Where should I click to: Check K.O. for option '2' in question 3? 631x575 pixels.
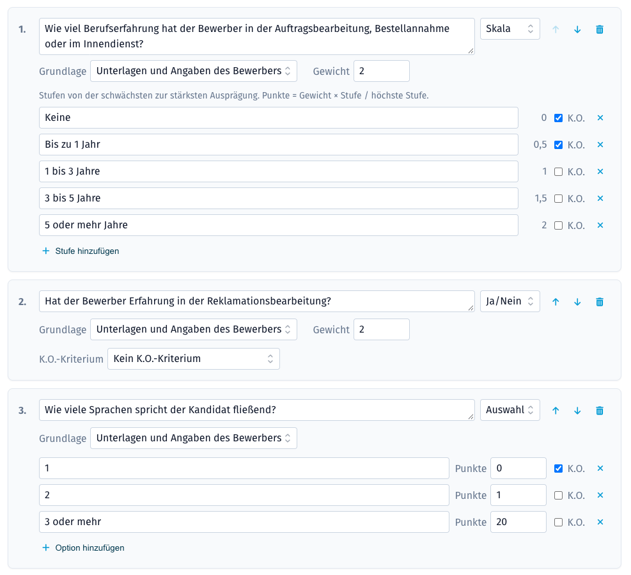[558, 495]
